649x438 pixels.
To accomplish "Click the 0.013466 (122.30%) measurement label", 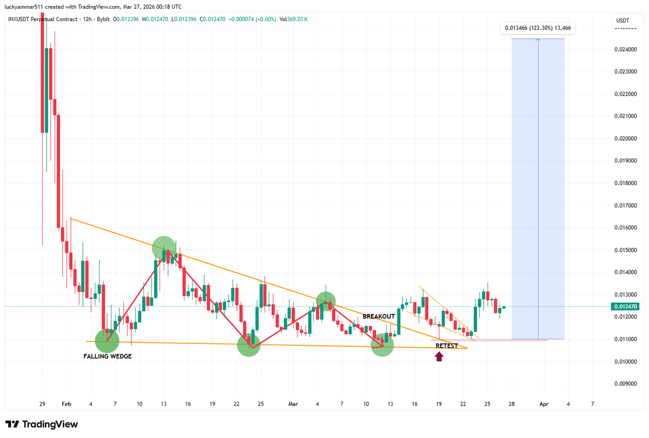I will click(538, 28).
